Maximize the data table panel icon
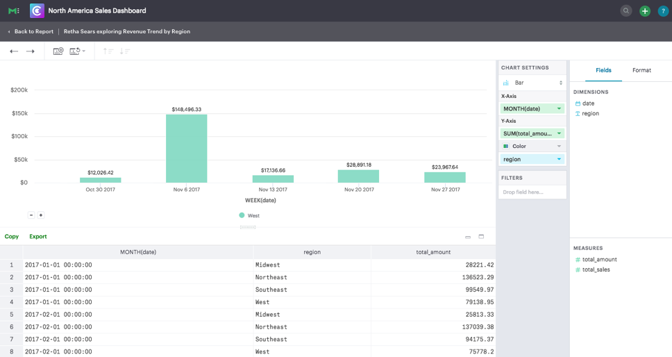 tap(481, 237)
